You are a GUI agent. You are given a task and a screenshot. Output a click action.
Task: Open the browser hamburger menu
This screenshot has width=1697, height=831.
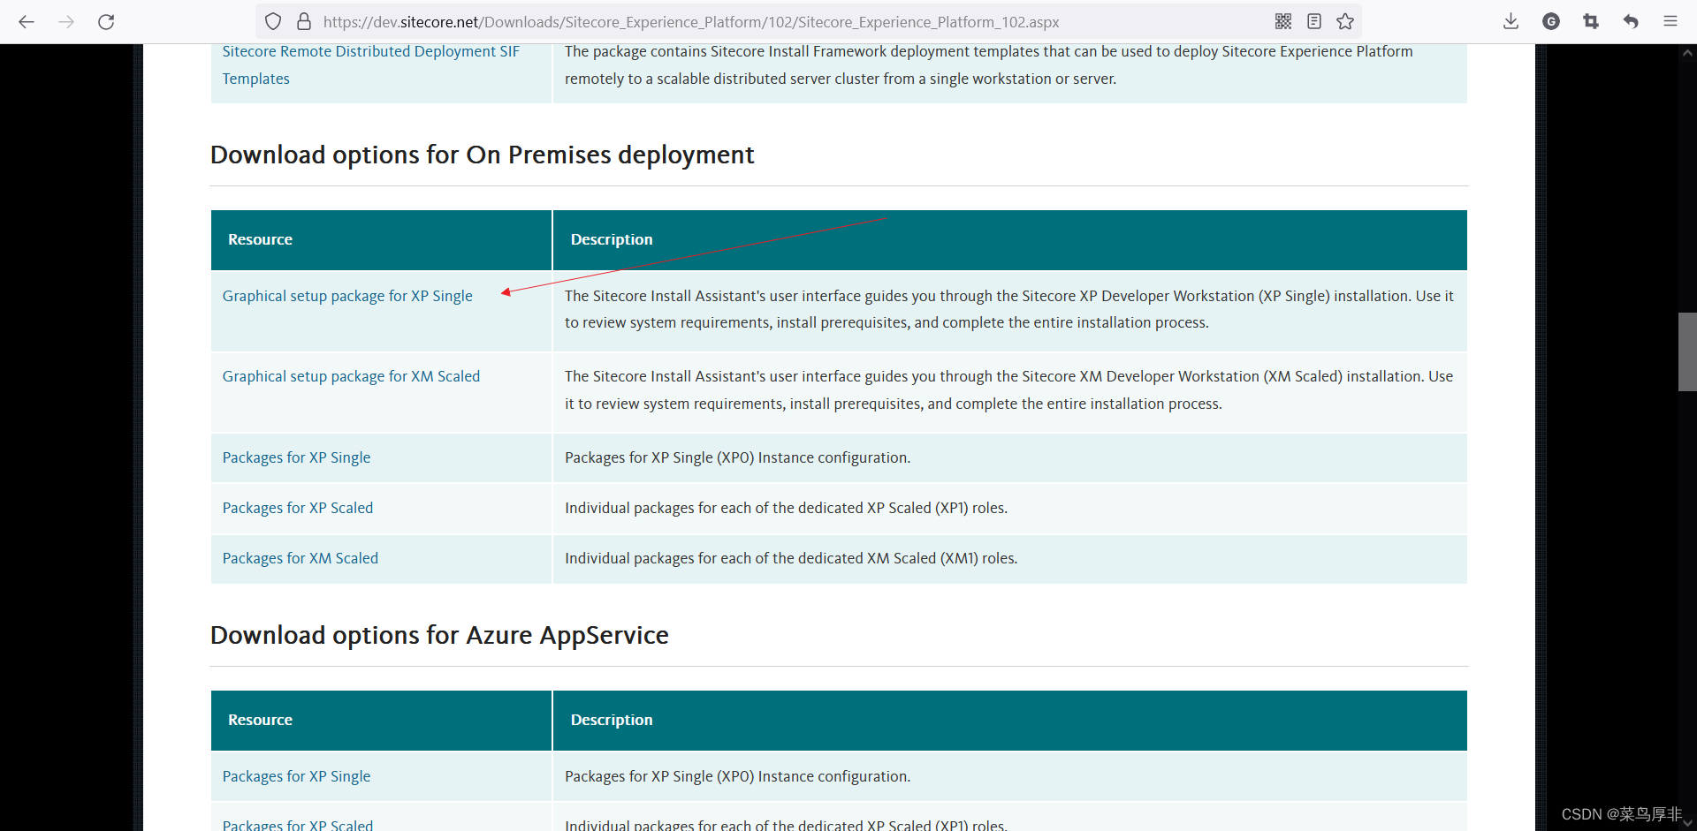click(1670, 22)
